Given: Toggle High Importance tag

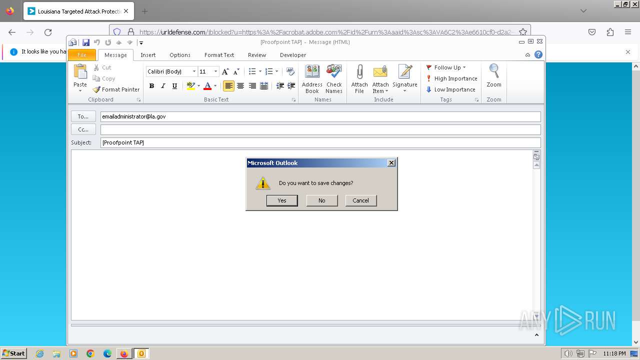Looking at the screenshot, I should [x=451, y=78].
